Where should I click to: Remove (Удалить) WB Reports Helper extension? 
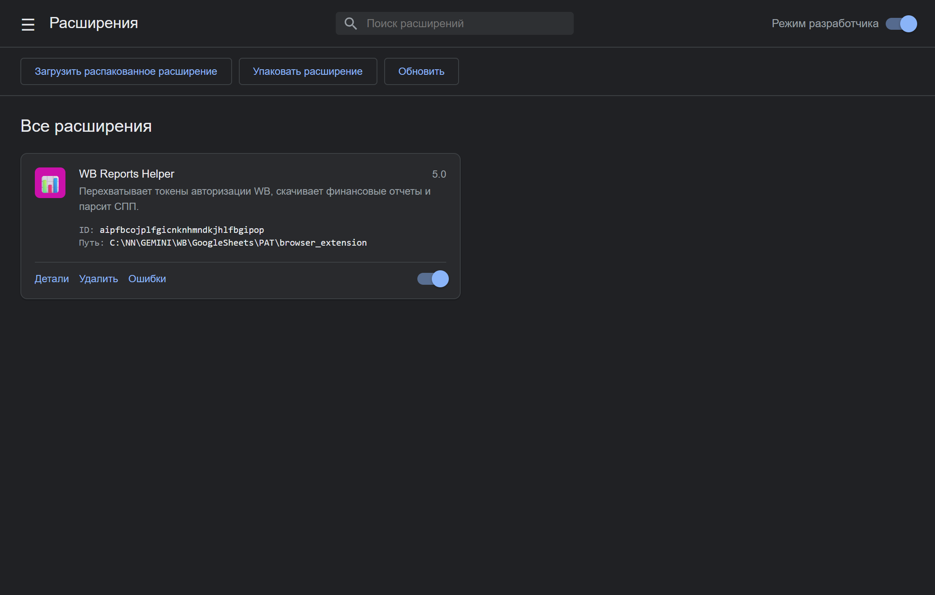99,279
